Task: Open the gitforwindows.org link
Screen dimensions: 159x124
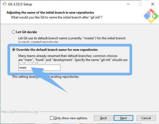Action: tap(20, 112)
